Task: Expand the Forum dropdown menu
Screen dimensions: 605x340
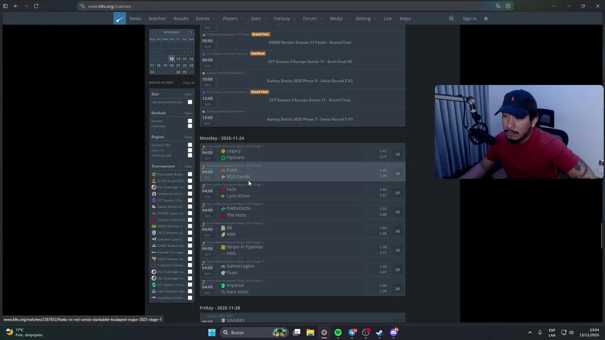Action: tap(312, 18)
